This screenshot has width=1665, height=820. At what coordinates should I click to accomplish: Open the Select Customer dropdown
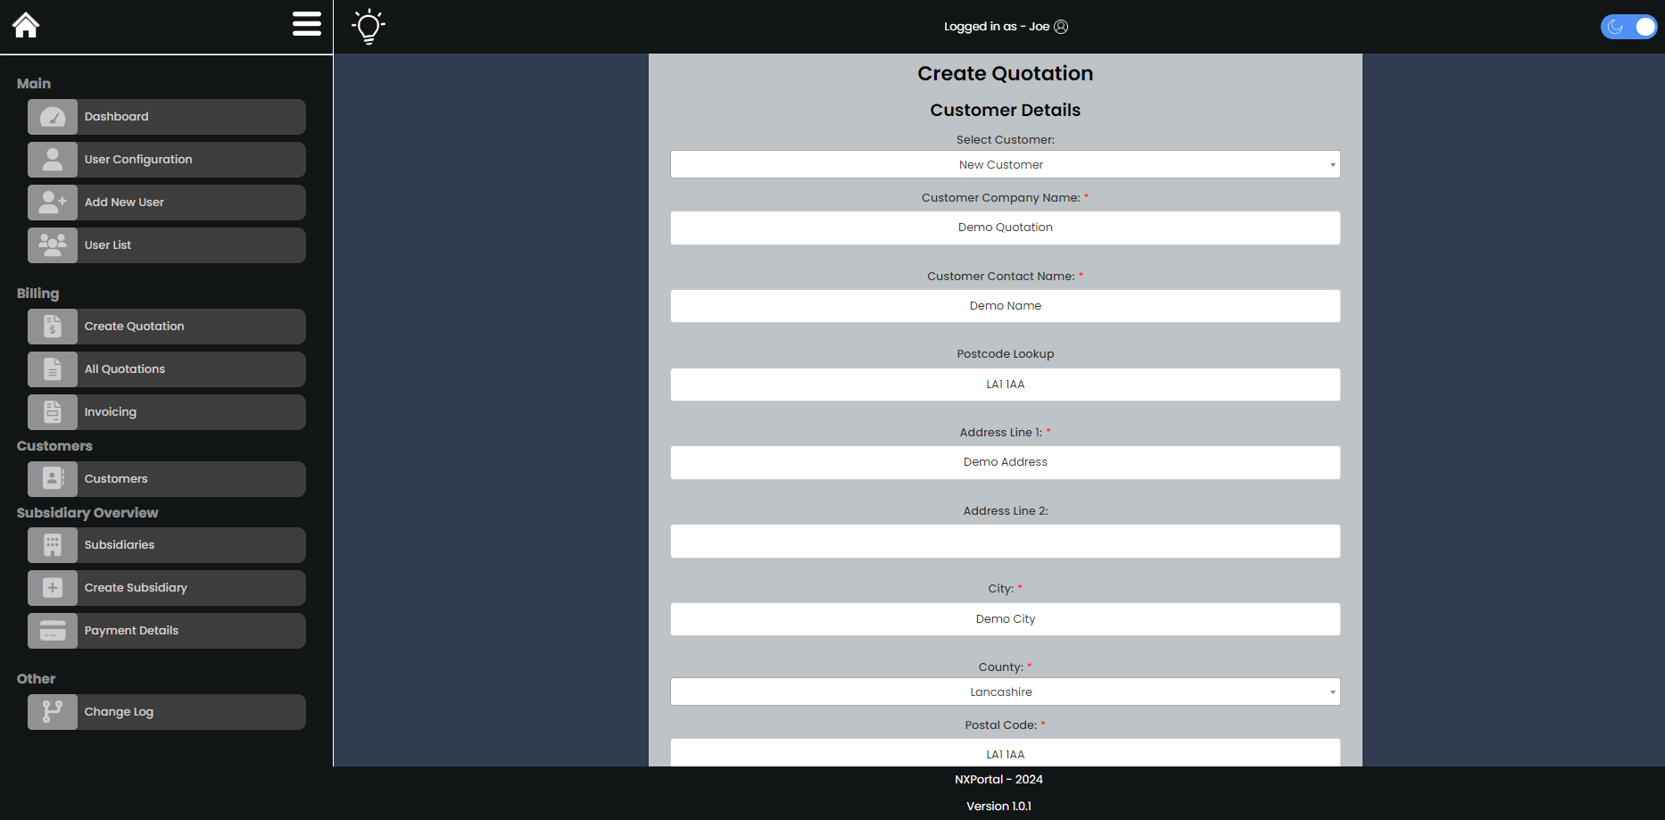[1005, 164]
